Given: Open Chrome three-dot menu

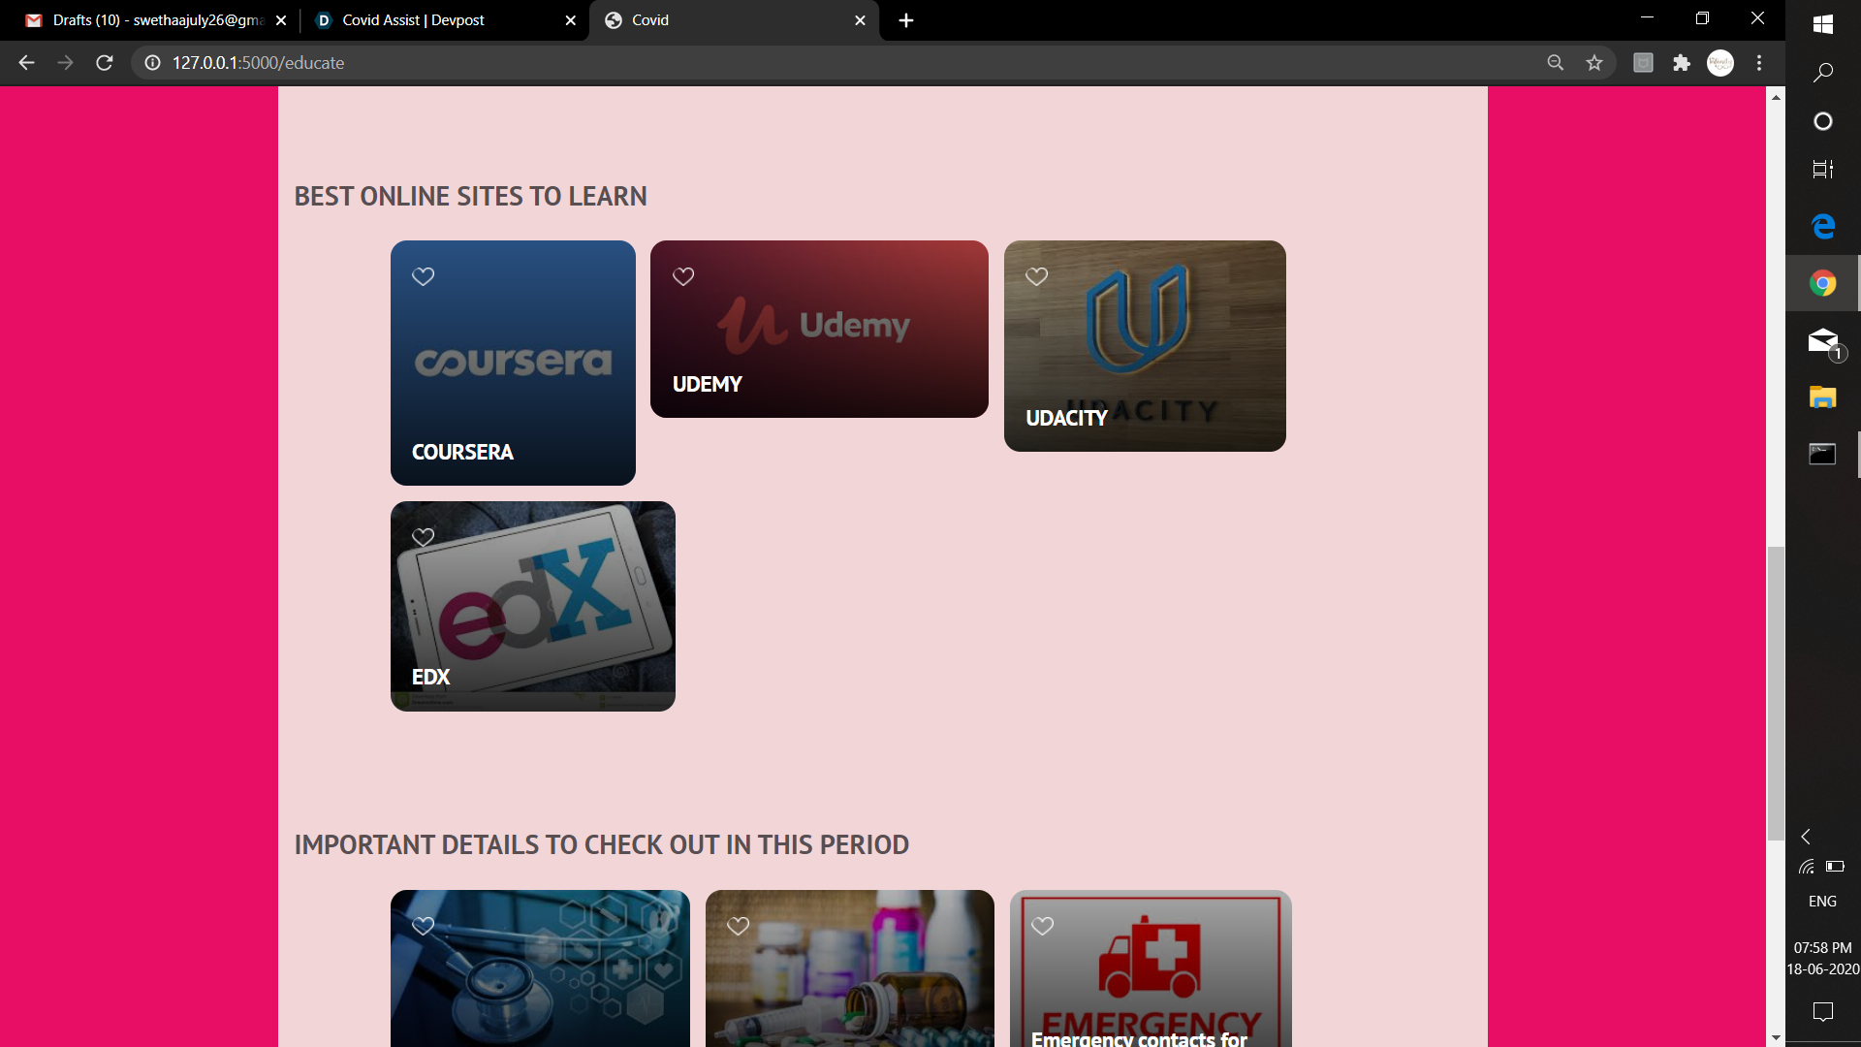Looking at the screenshot, I should click(1759, 63).
